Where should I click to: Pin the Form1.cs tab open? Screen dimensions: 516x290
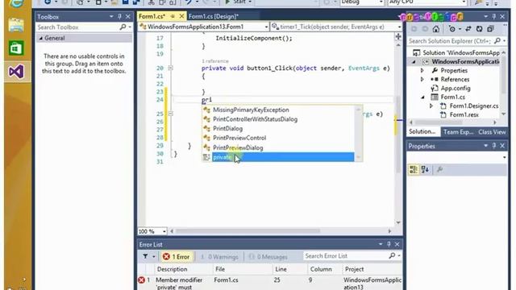(173, 16)
